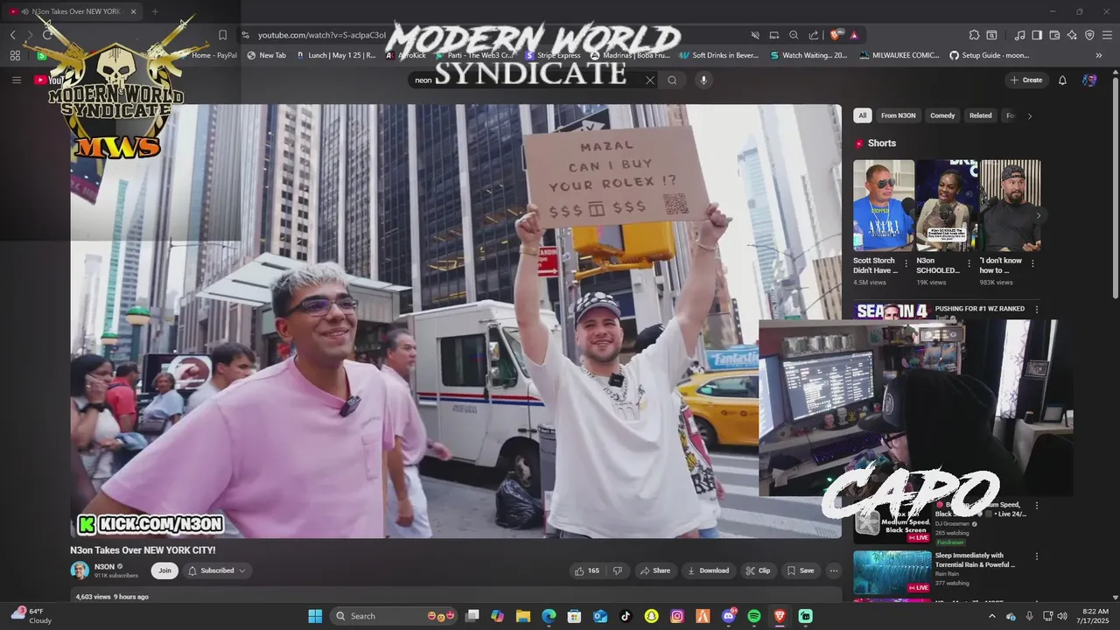Viewport: 1120px width, 630px height.
Task: Like the video with thumbs up
Action: coord(586,570)
